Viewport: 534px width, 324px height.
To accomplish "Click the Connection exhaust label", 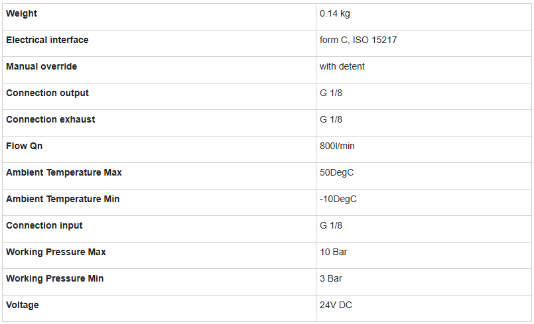I will pos(50,119).
